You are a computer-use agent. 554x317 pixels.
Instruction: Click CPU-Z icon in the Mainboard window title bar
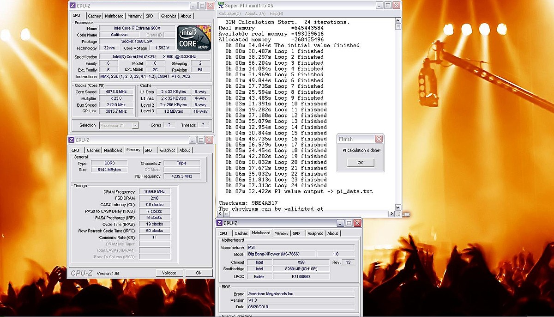(x=220, y=223)
